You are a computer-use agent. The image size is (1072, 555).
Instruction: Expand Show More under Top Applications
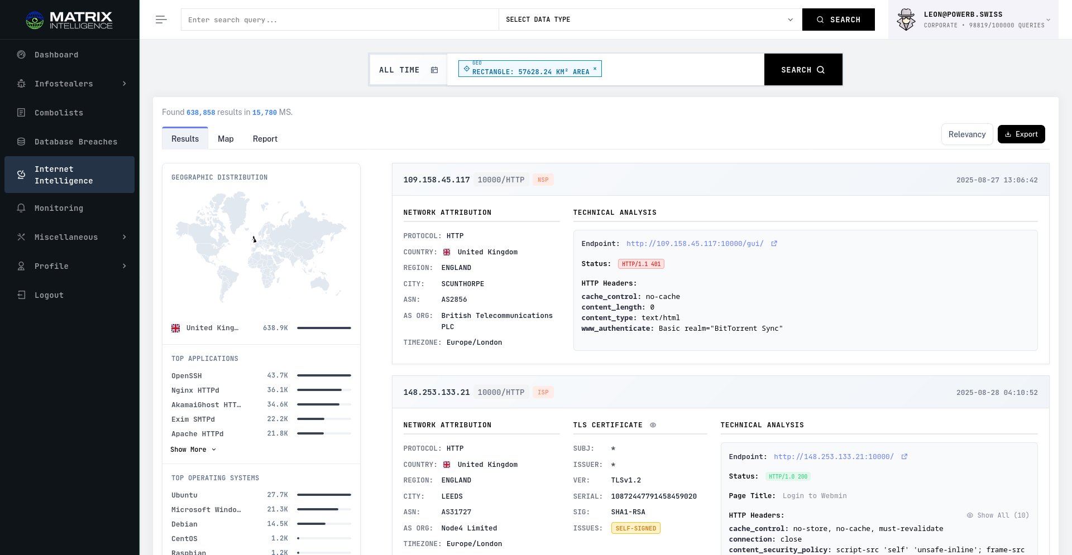[x=193, y=450]
